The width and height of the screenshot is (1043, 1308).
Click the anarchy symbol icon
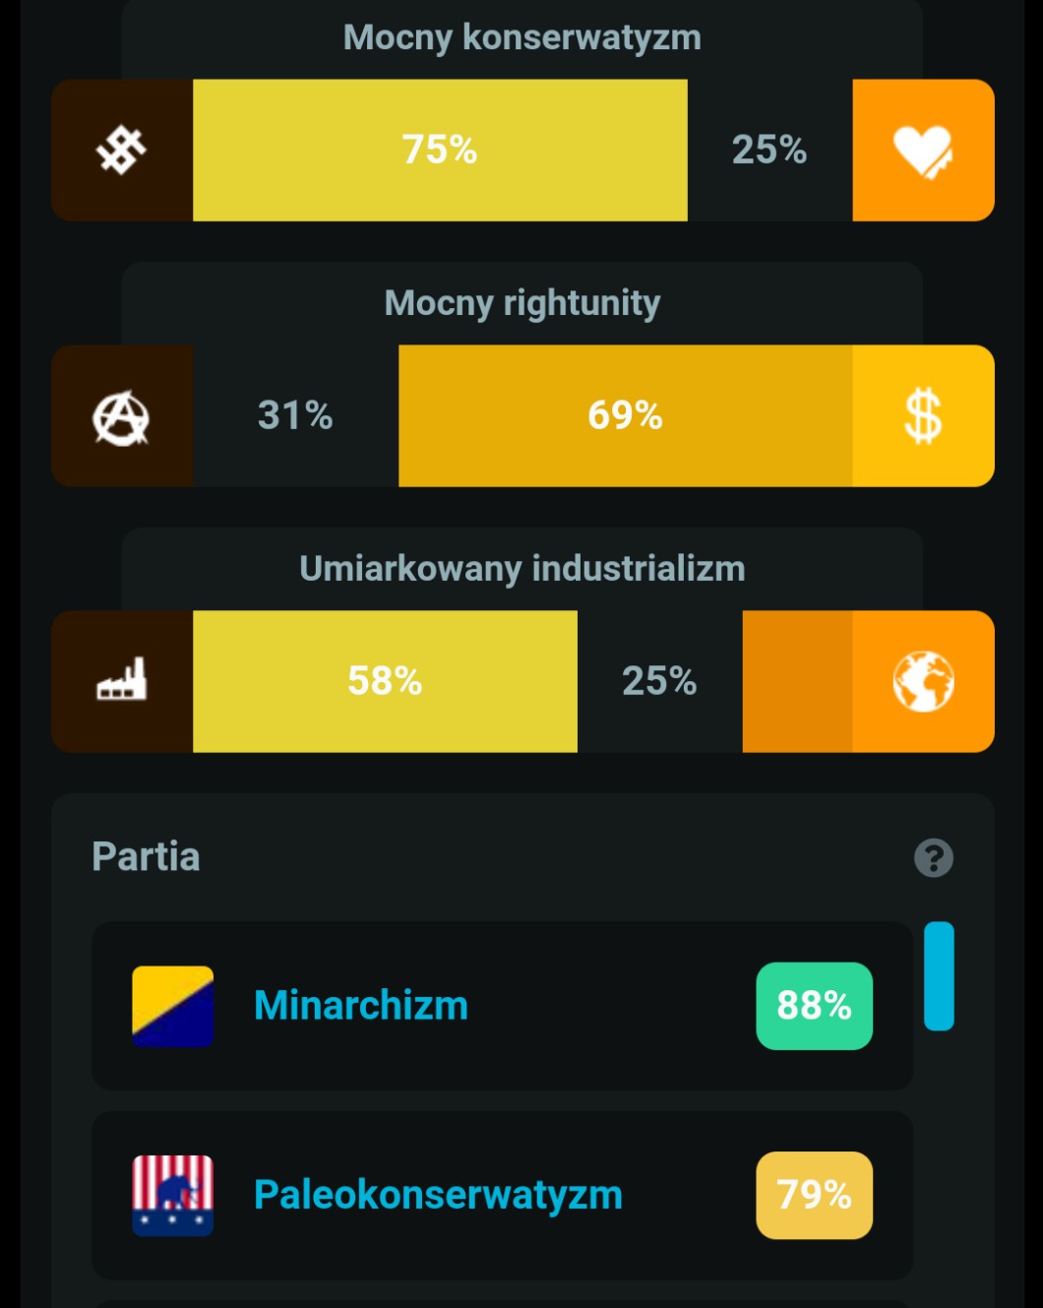click(x=121, y=416)
